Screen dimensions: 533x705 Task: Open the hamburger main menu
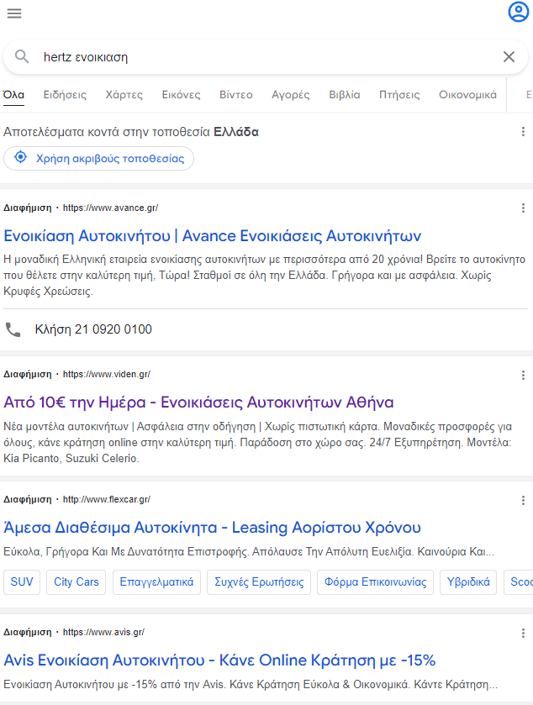tap(14, 13)
